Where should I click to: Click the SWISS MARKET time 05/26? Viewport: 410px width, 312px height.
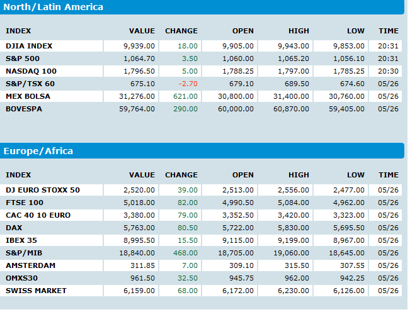point(389,291)
